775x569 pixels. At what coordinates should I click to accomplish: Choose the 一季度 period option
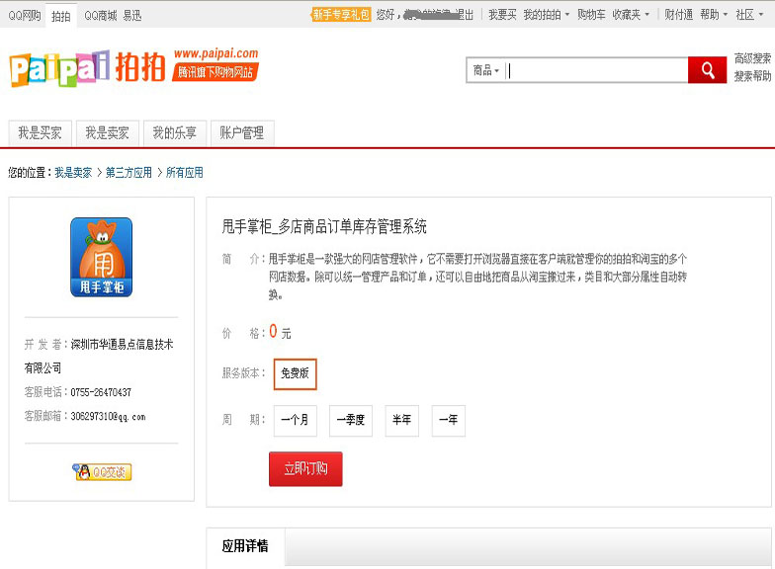pyautogui.click(x=350, y=421)
